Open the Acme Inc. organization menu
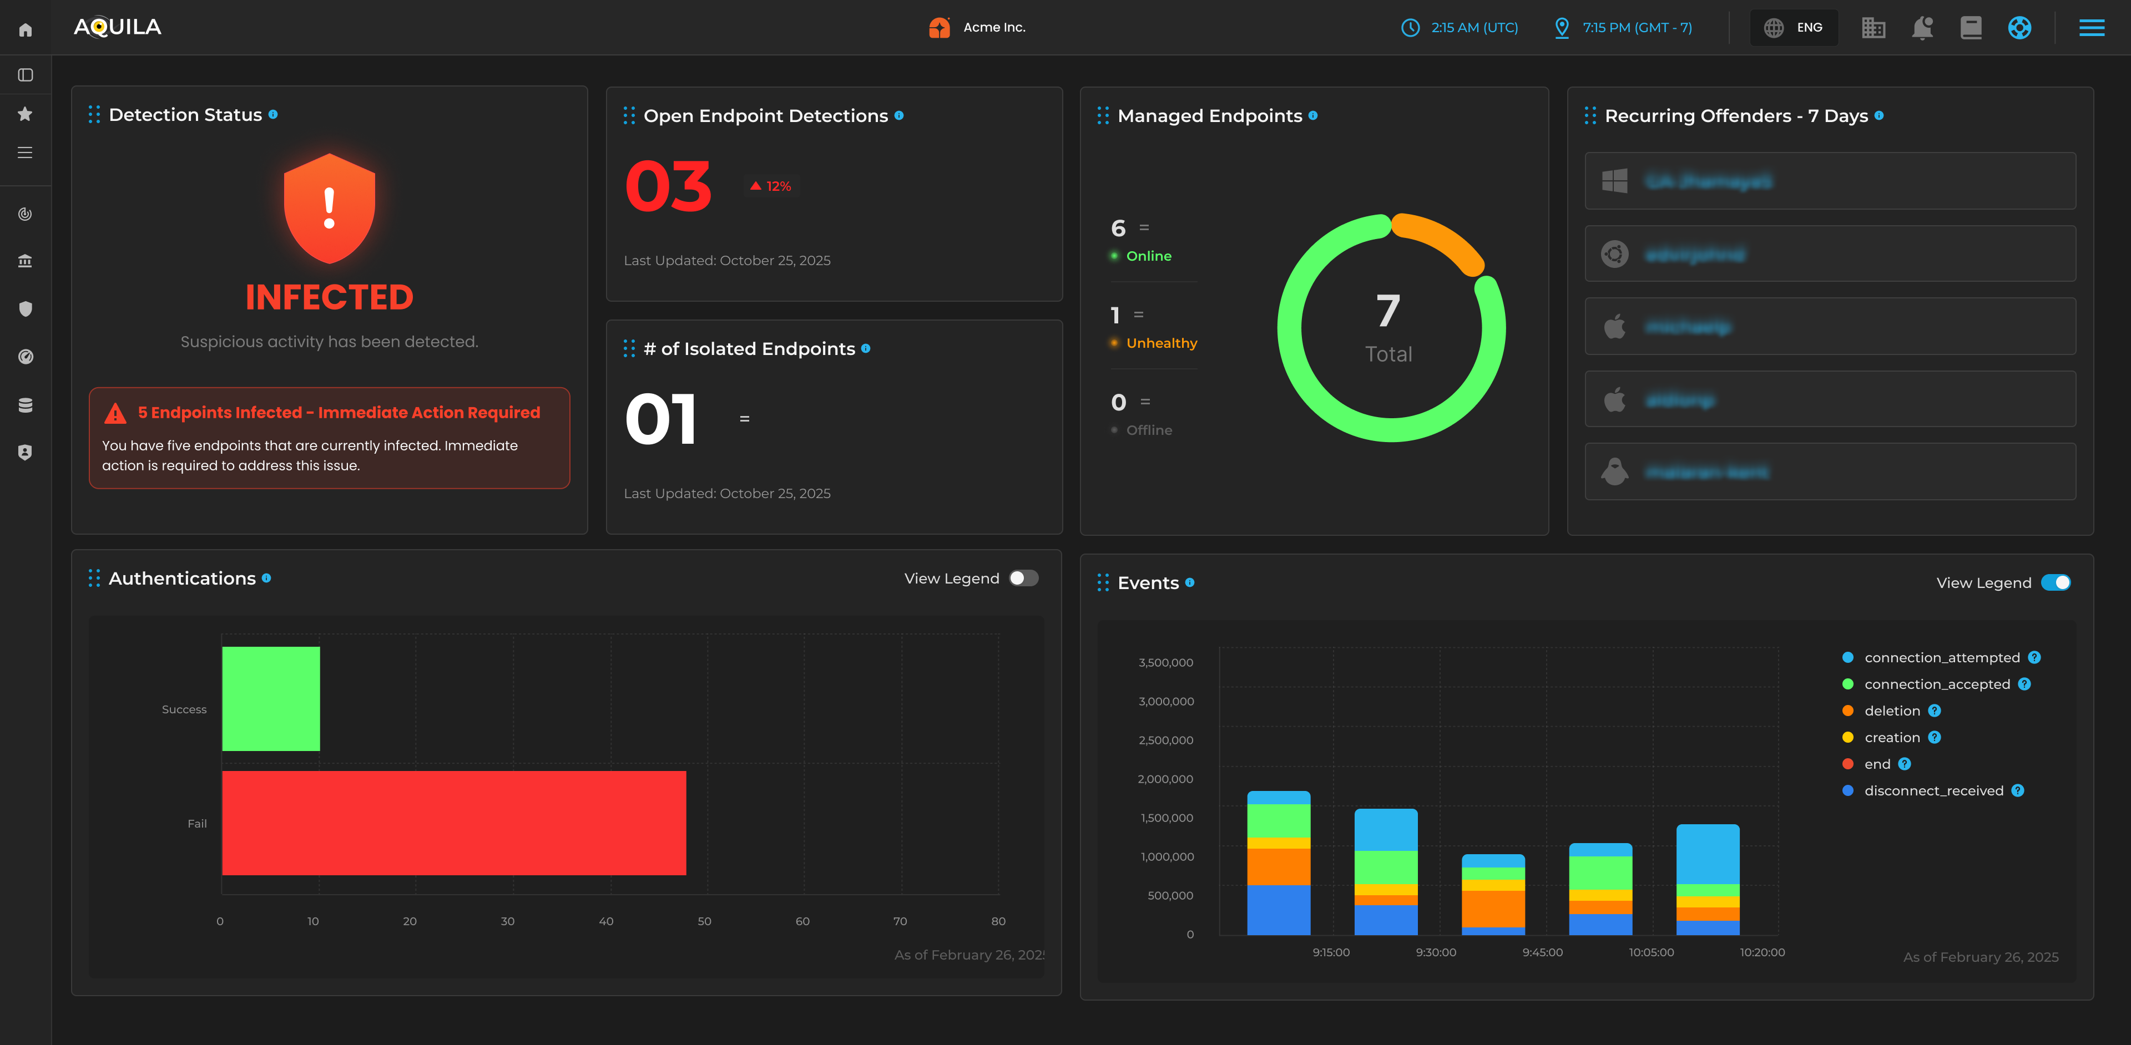2131x1045 pixels. [977, 27]
